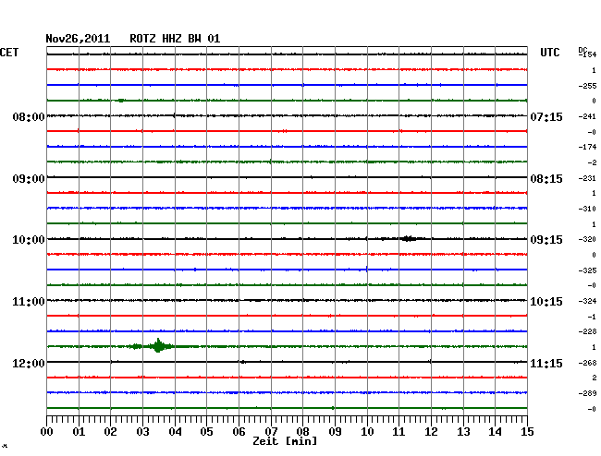Click the DC offset value -255
The width and height of the screenshot is (601, 456).
pyautogui.click(x=587, y=86)
